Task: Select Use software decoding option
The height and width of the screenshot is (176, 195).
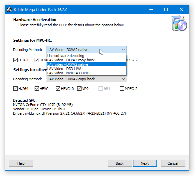Action: click(87, 56)
